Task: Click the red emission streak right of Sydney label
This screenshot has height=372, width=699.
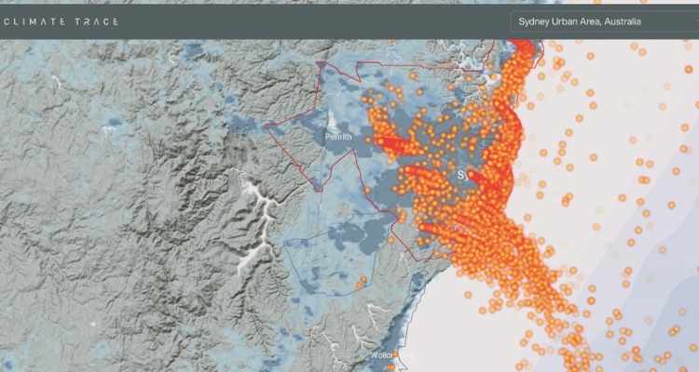Action: (x=480, y=177)
